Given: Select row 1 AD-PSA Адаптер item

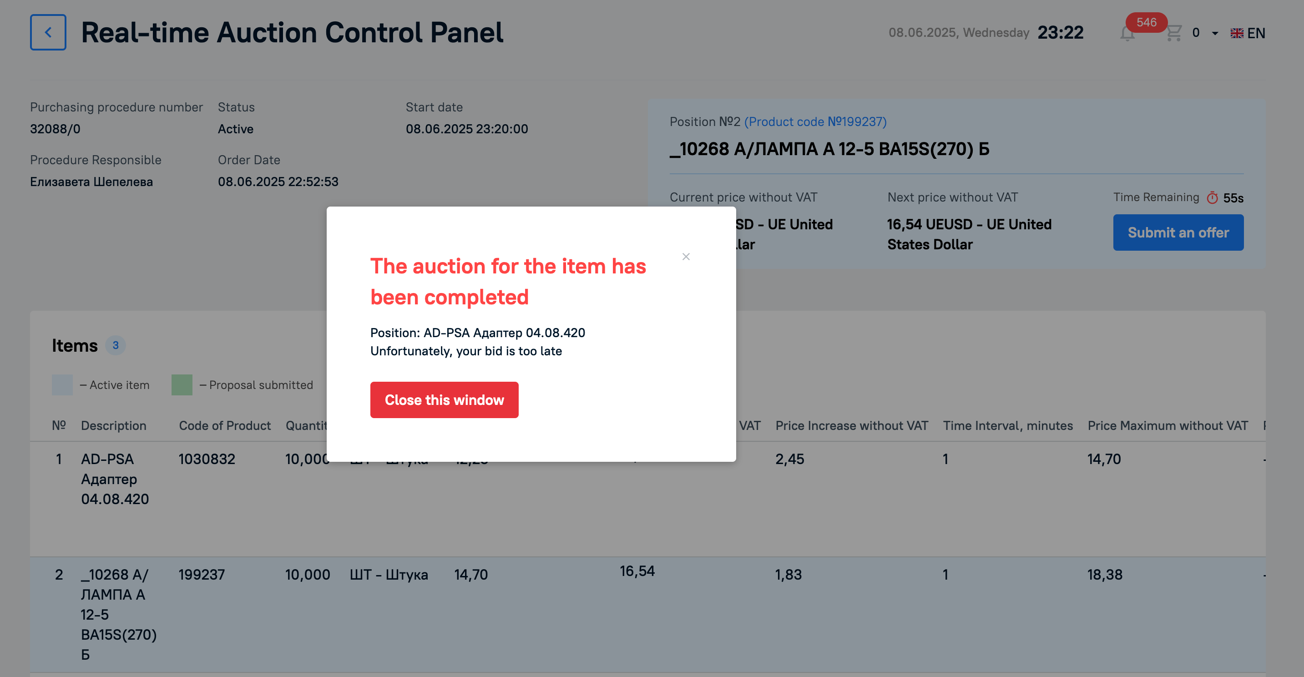Looking at the screenshot, I should tap(647, 499).
